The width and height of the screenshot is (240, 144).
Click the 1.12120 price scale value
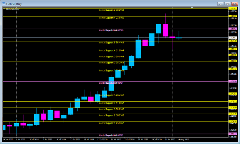pos(233,130)
